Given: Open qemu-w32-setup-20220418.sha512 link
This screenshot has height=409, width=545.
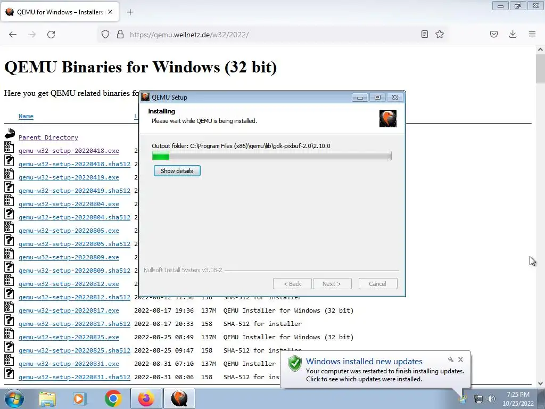Looking at the screenshot, I should [x=75, y=164].
